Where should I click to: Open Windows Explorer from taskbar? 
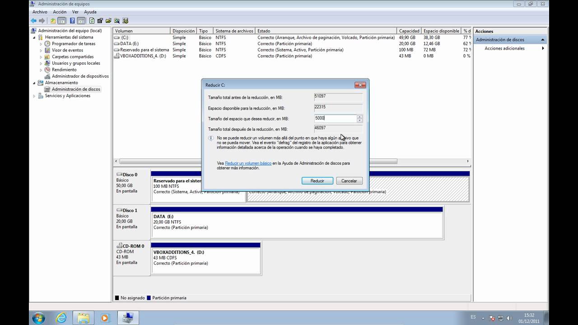point(83,318)
